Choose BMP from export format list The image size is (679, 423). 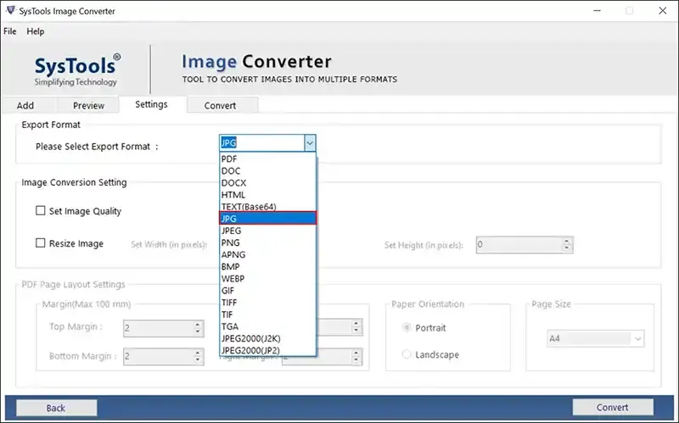(x=267, y=266)
